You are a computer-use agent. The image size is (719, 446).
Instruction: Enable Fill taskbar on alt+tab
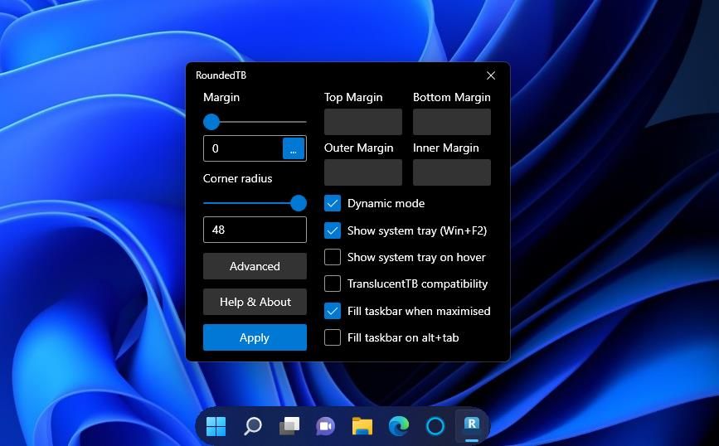pos(333,337)
